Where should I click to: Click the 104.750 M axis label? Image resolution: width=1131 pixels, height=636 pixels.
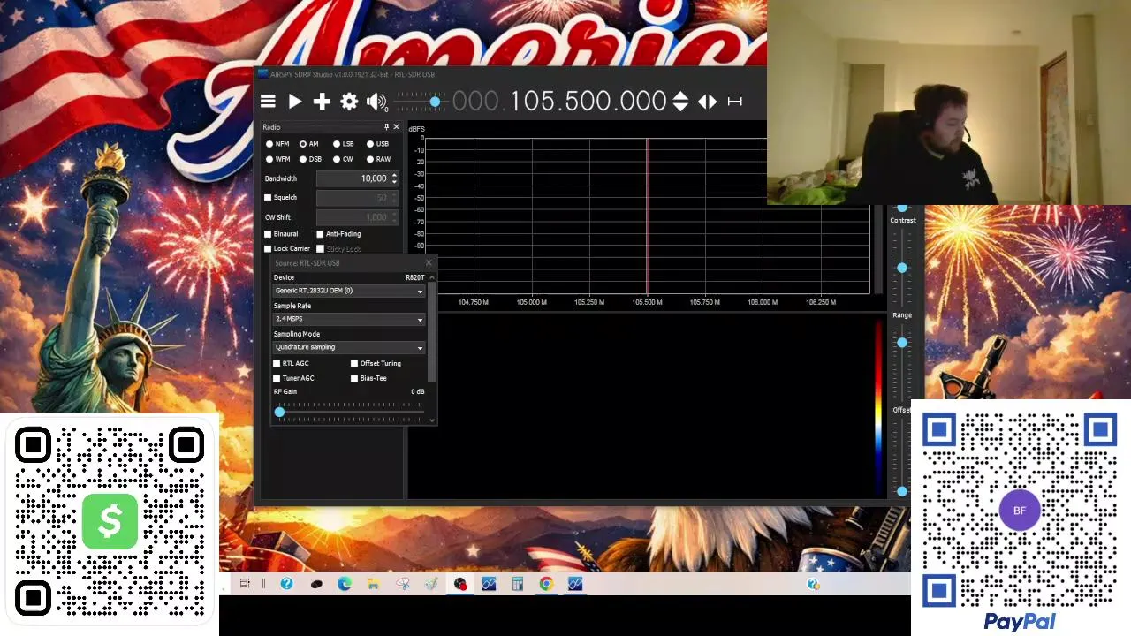point(473,302)
